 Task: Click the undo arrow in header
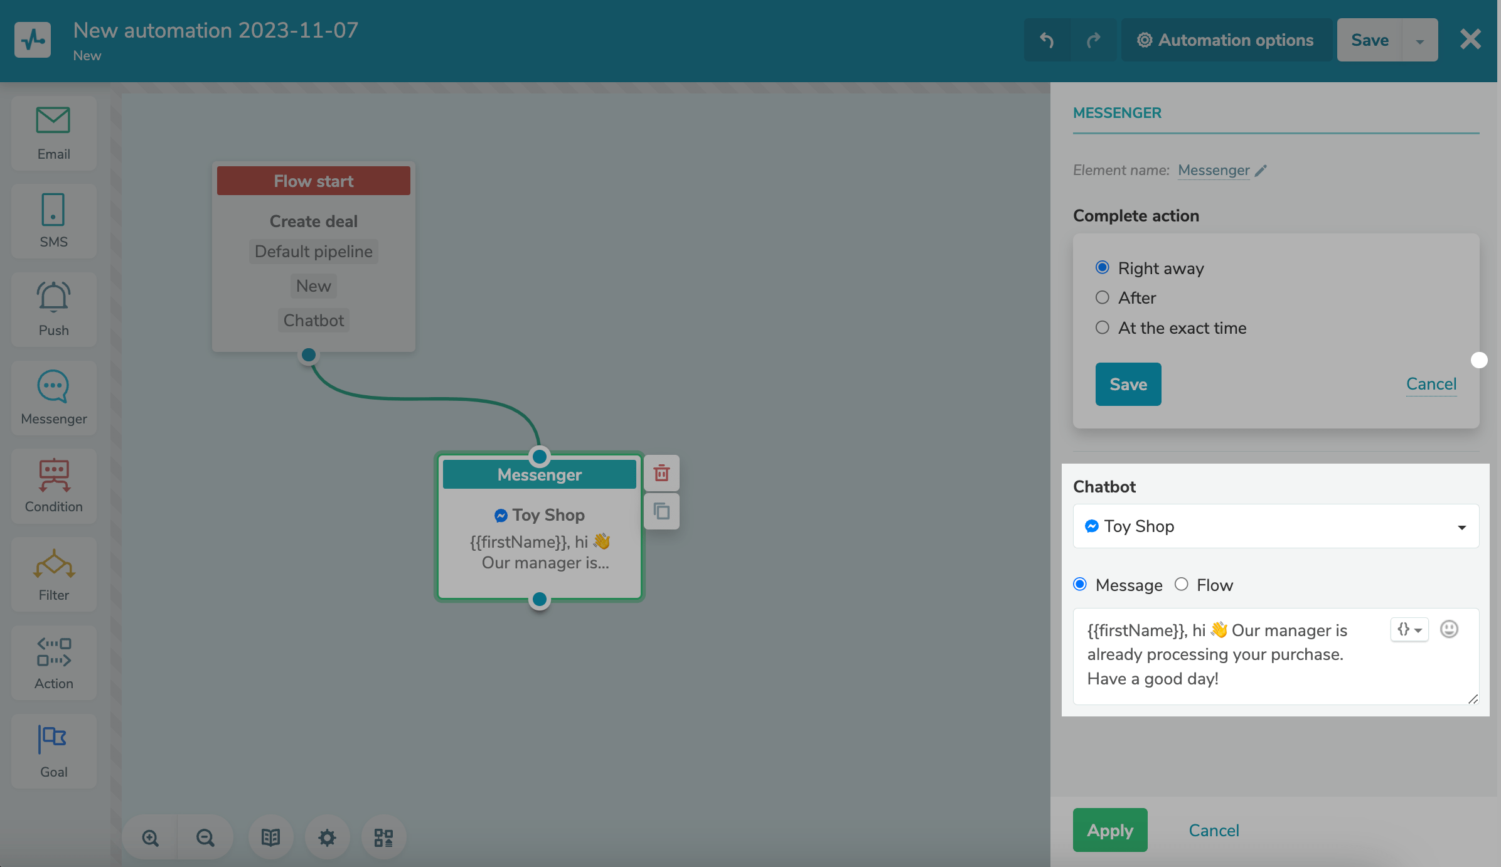pyautogui.click(x=1047, y=40)
